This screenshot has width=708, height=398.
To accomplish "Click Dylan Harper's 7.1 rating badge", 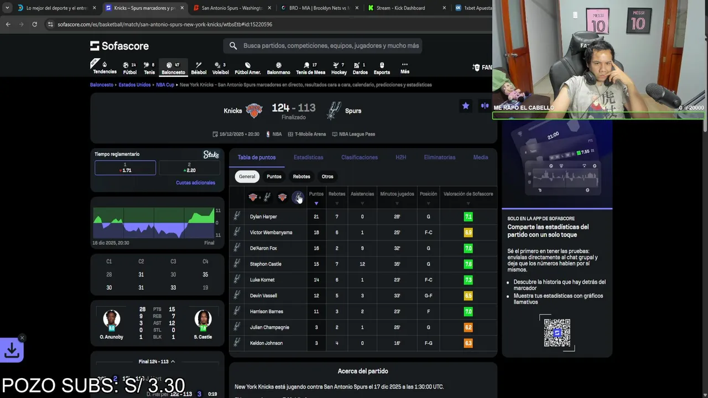I will 468,217.
